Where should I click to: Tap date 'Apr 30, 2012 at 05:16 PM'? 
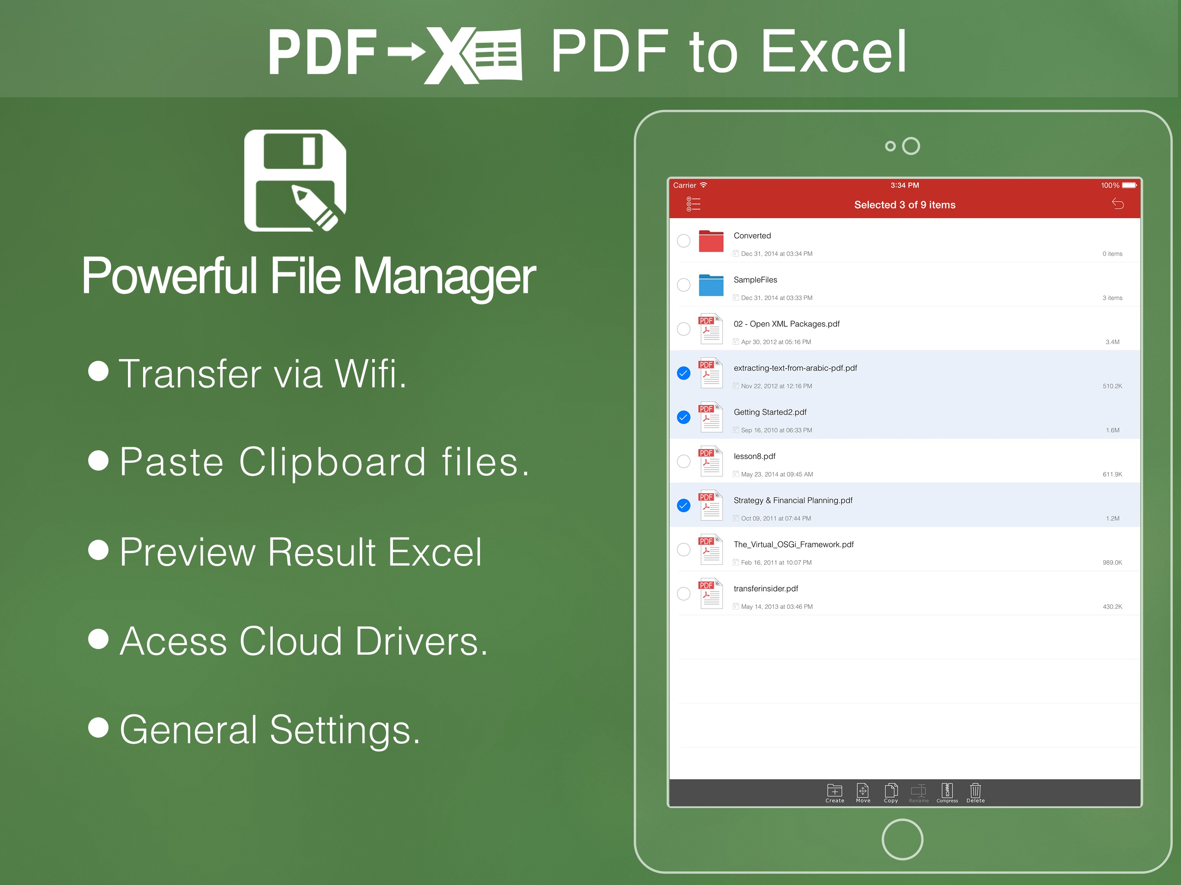coord(776,342)
